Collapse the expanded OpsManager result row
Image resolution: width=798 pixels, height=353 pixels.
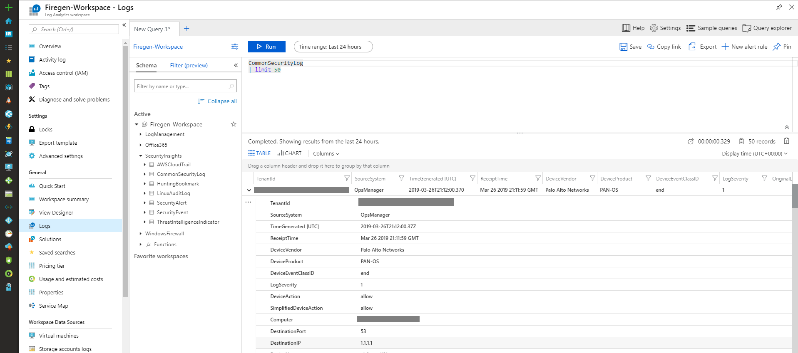(x=249, y=190)
